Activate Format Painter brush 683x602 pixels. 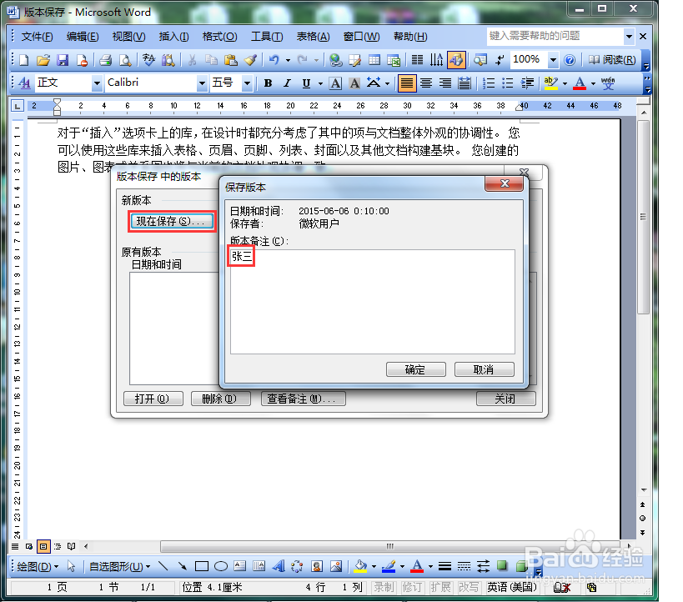point(250,60)
